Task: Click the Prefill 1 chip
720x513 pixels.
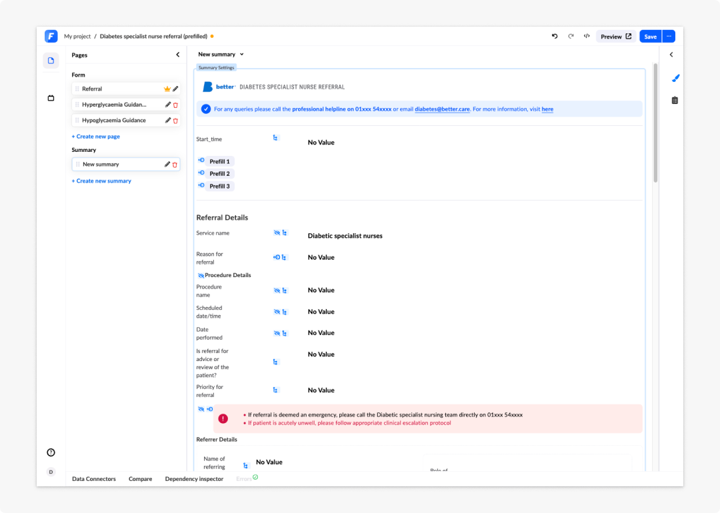Action: coord(219,161)
